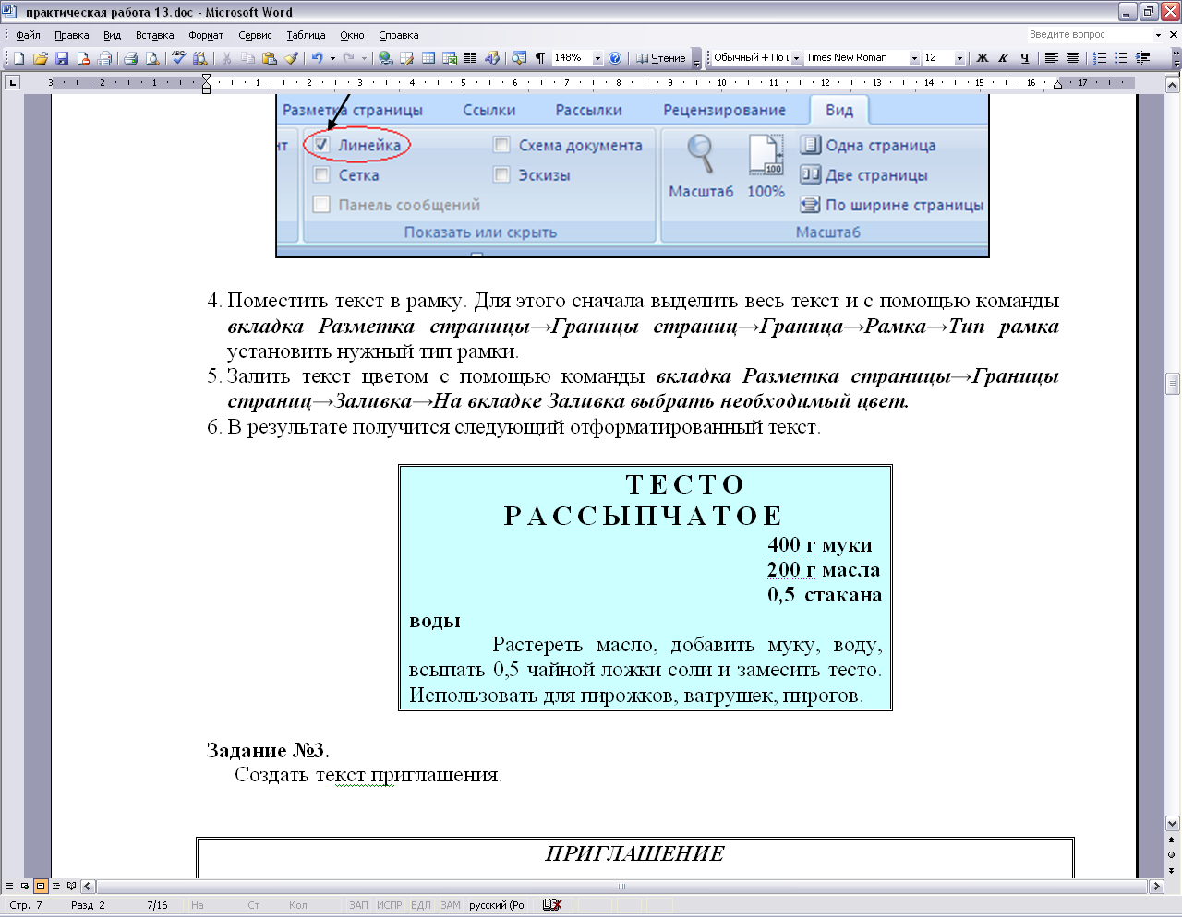
Task: Click the Permission icon in the toolbar
Action: [x=83, y=58]
